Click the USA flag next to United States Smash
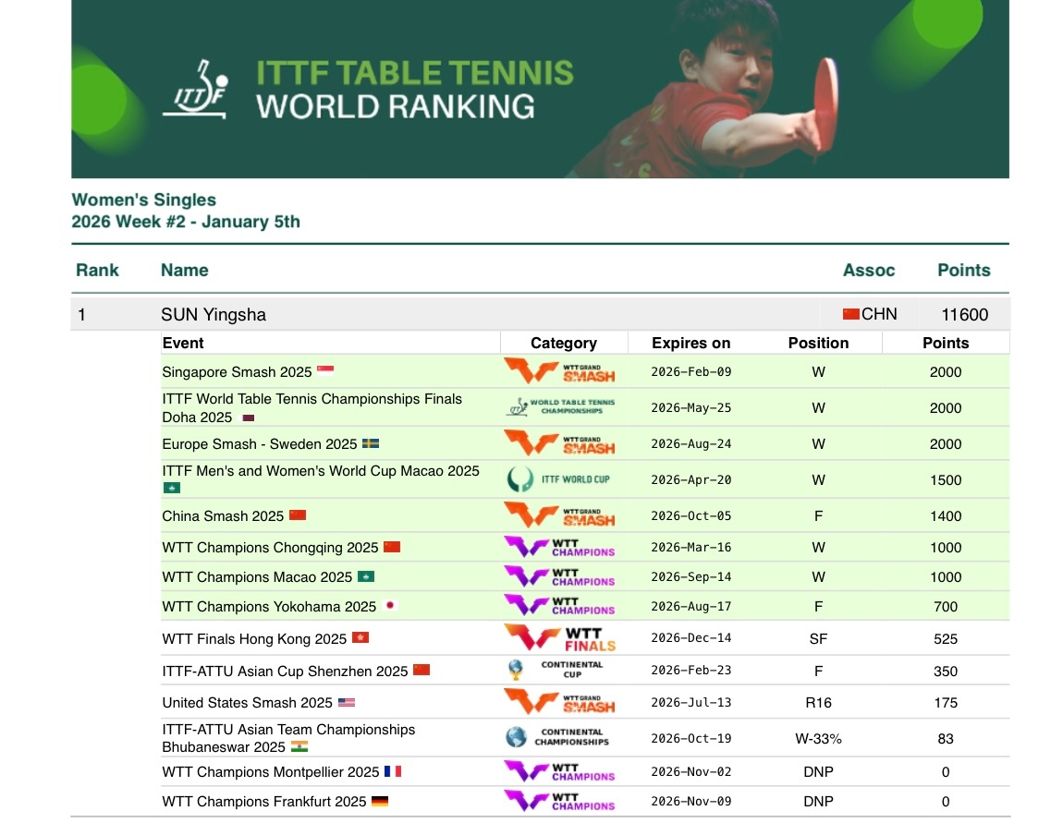 (347, 702)
